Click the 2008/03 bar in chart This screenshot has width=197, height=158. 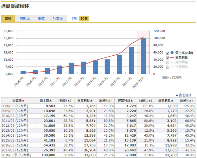tap(23, 72)
